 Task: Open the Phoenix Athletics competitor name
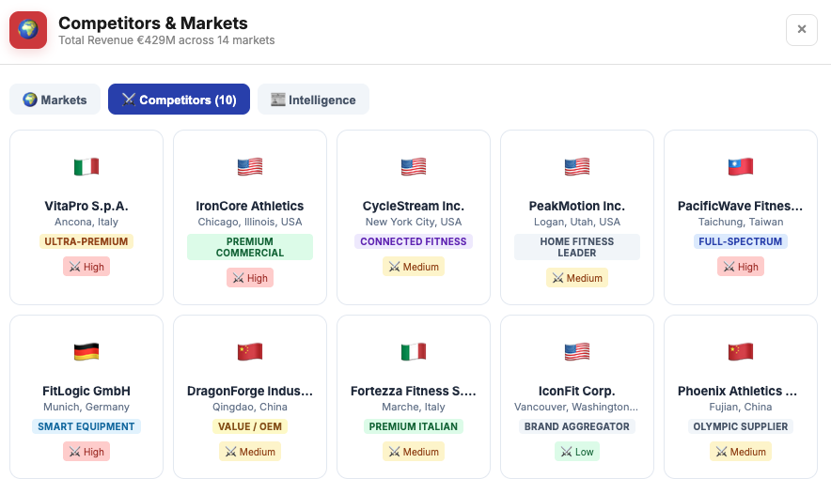click(741, 391)
